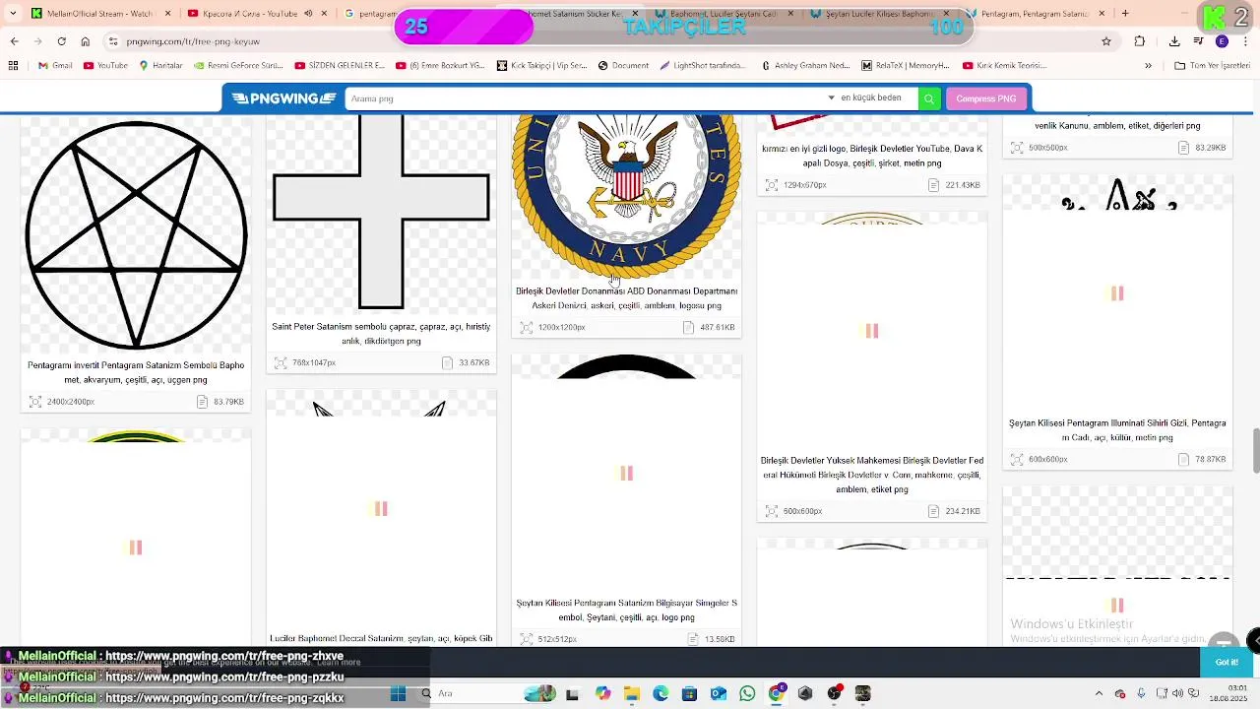Switch to the 'MellainOfficial Stream - Watch' tab
The image size is (1260, 709).
pos(98,14)
